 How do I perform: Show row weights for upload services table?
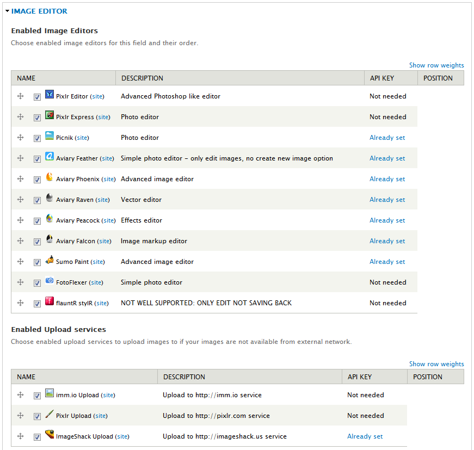coord(436,364)
